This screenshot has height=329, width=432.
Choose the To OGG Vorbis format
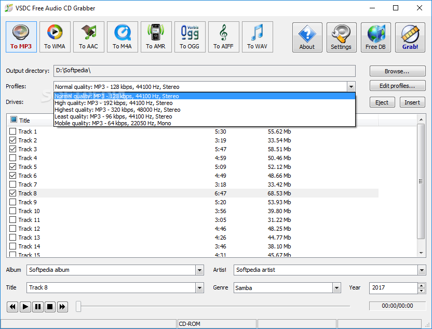pos(190,37)
